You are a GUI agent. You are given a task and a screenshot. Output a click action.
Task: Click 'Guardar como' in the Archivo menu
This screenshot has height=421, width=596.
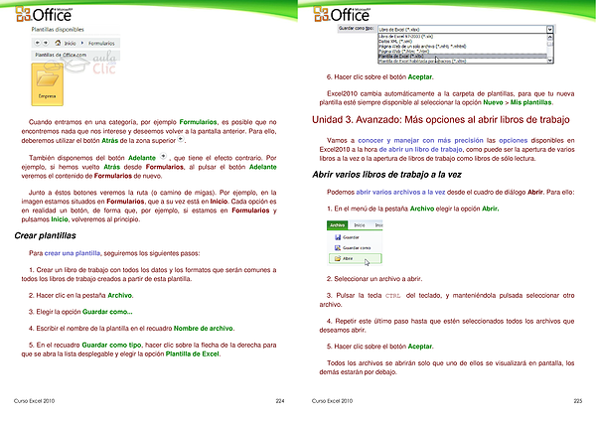[357, 248]
